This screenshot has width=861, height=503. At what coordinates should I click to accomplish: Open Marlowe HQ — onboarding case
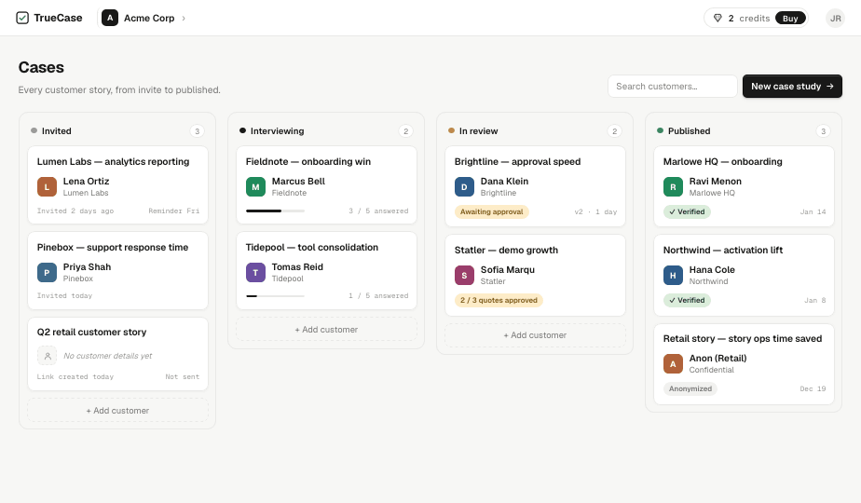[x=744, y=186]
